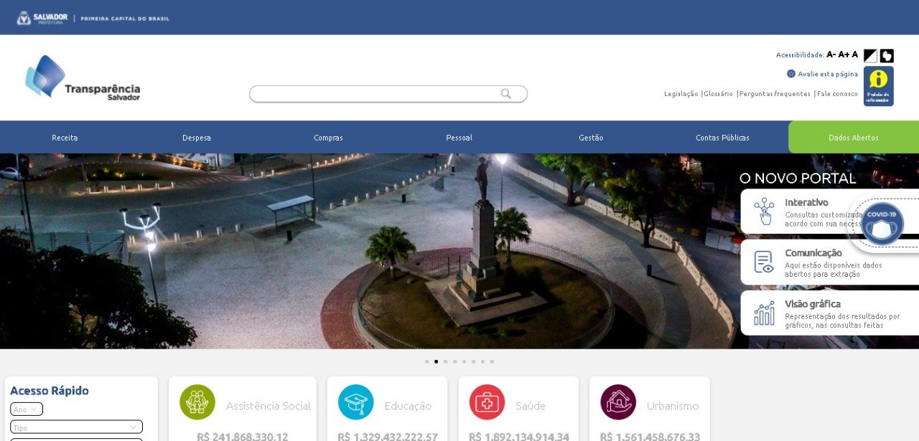Open Pedido de informação icon
The width and height of the screenshot is (919, 441).
point(878,86)
